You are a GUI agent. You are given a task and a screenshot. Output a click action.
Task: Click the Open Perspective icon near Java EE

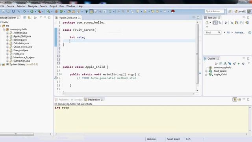pyautogui.click(x=230, y=11)
